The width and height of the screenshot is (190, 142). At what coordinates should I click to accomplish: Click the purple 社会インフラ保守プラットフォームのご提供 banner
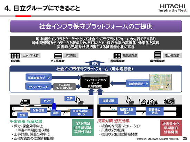pos(96,26)
